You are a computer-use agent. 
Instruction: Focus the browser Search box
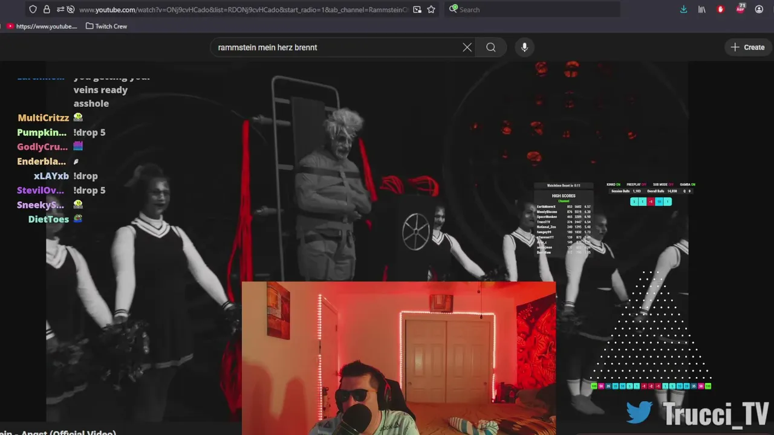click(x=534, y=10)
